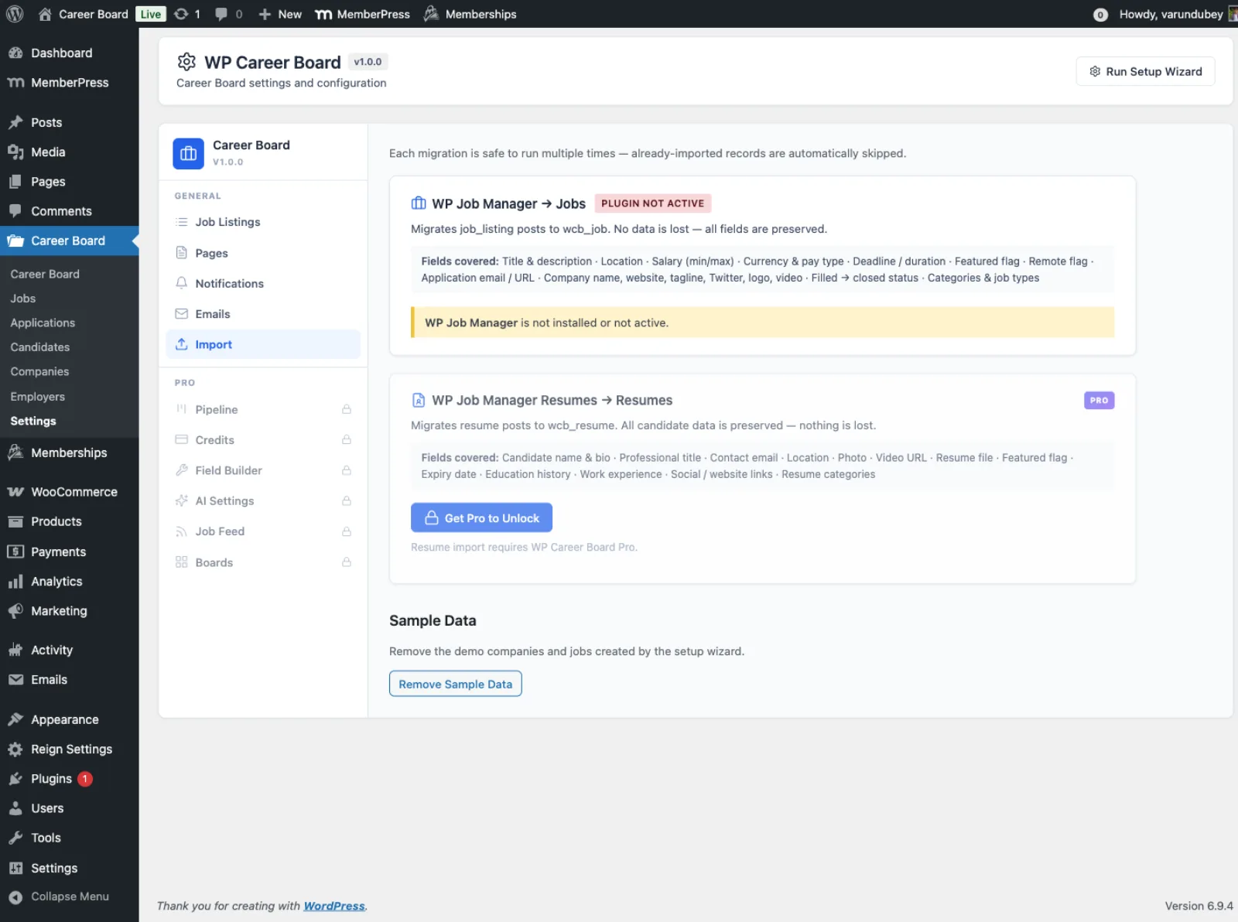
Task: Click the Analytics bar chart icon
Action: 15,582
